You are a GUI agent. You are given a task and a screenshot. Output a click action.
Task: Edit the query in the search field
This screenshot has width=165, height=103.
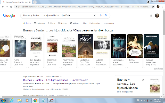click(57, 15)
